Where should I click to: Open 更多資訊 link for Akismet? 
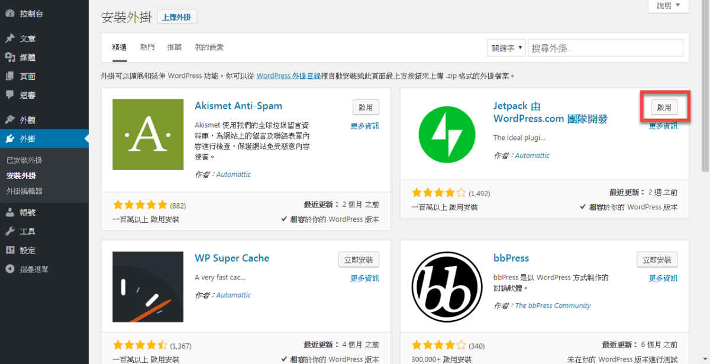point(364,126)
